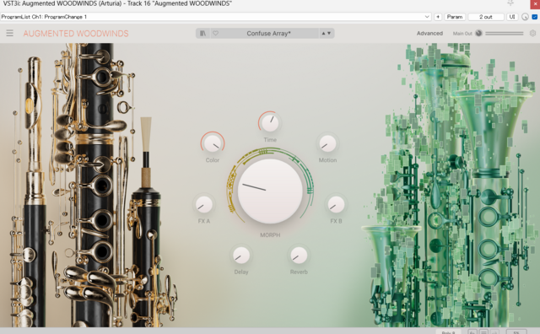Favorite the preset with the heart icon
This screenshot has height=334, width=540.
pos(216,33)
